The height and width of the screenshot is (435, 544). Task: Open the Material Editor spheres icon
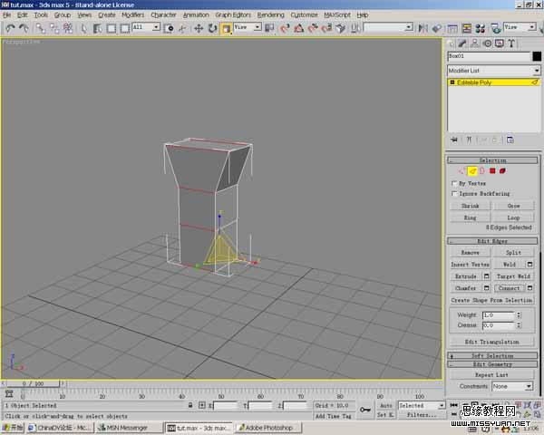(481, 28)
